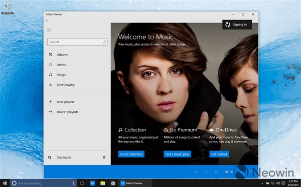Click the tray network icon

[273, 183]
